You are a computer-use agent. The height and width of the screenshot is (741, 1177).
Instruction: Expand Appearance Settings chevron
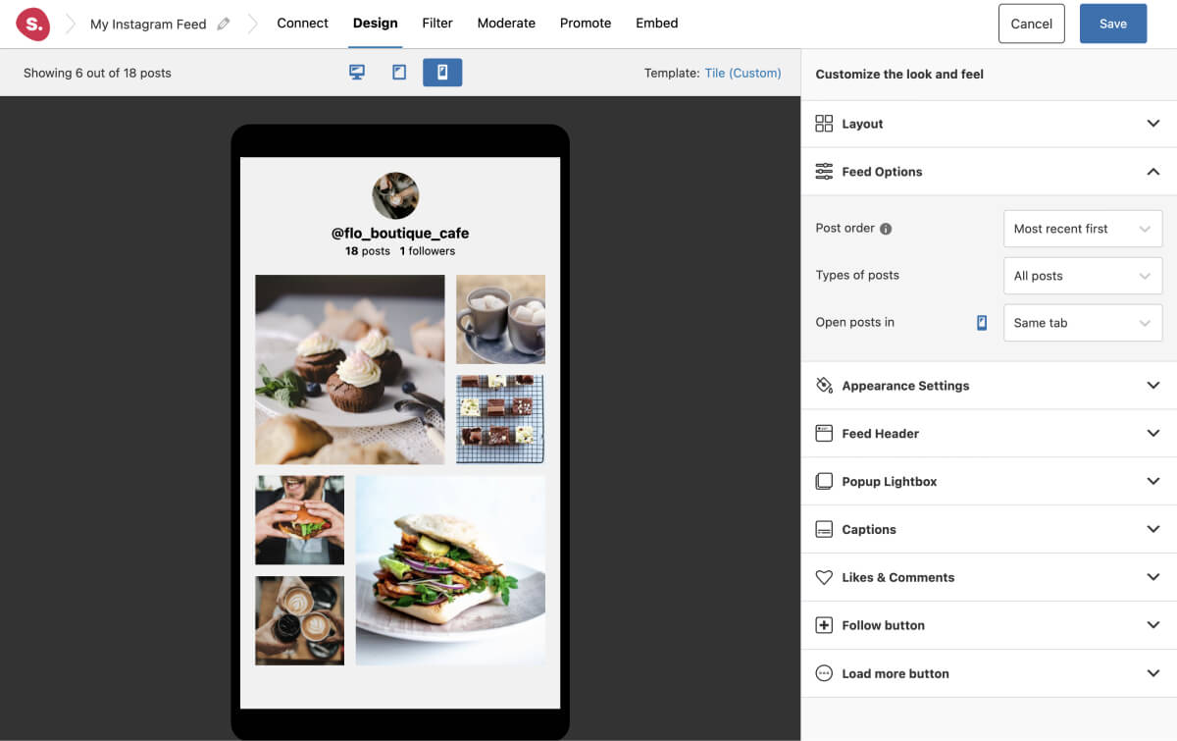click(x=1153, y=386)
